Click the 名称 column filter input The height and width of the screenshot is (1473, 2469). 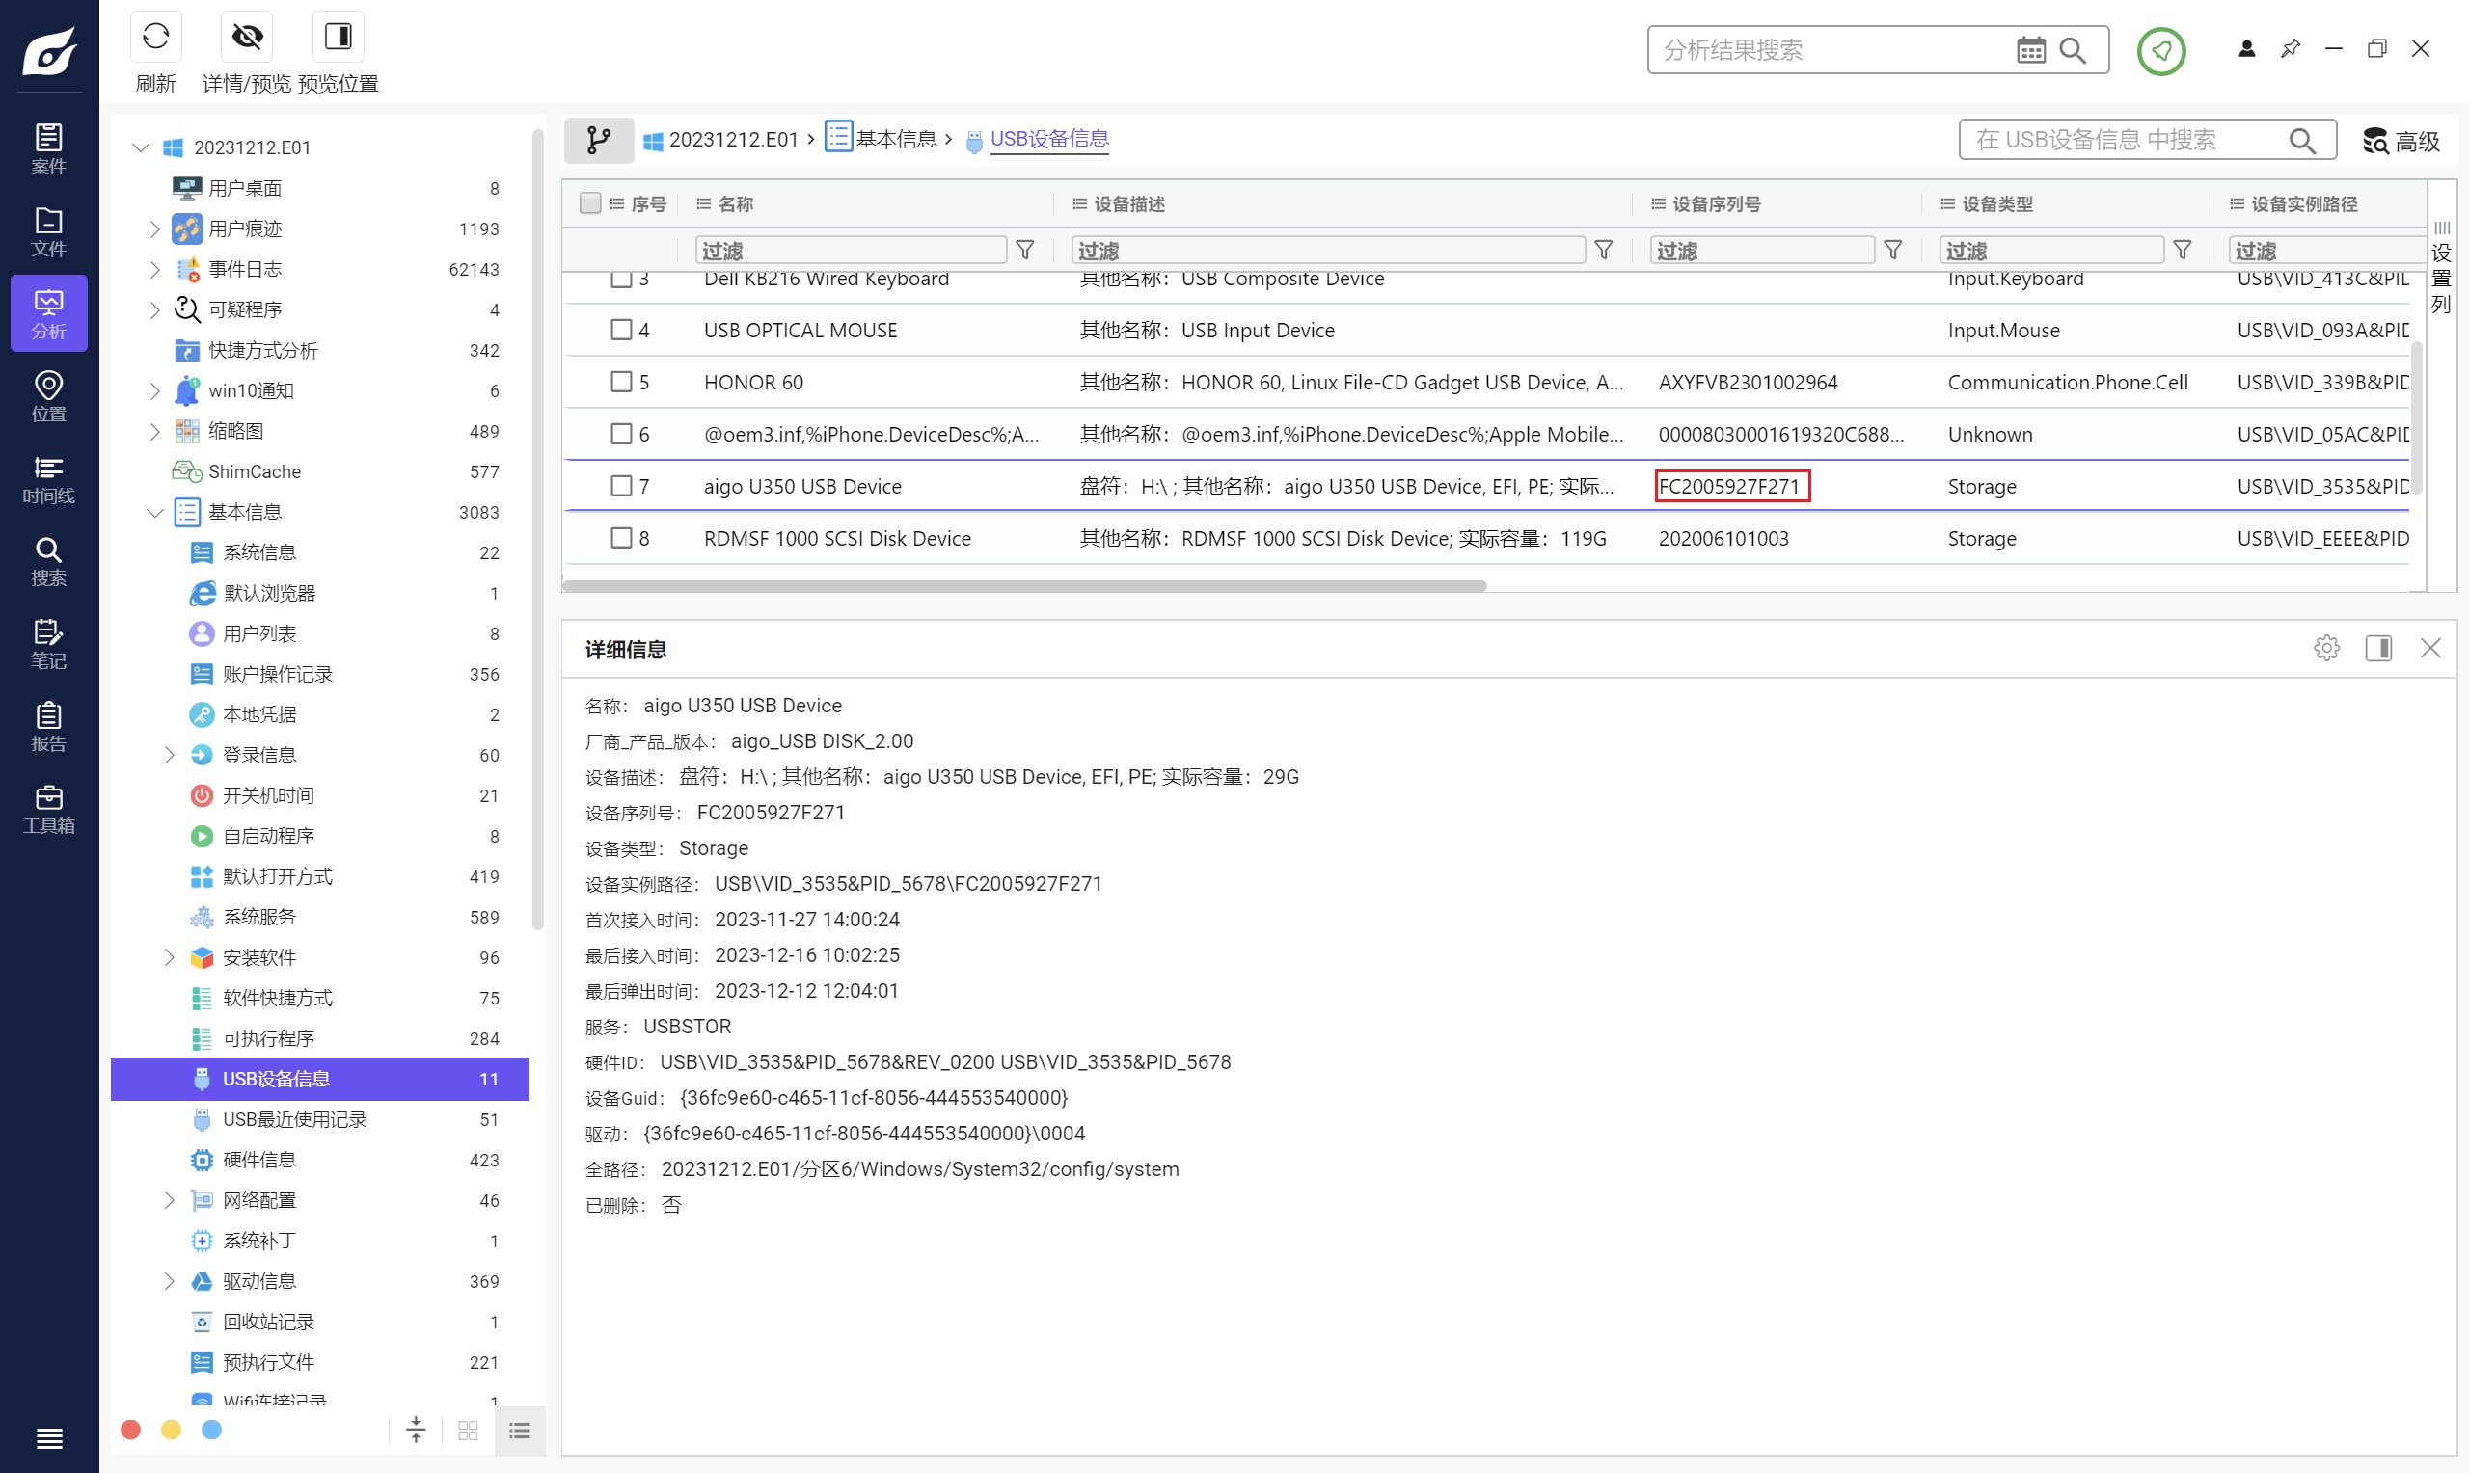851,250
